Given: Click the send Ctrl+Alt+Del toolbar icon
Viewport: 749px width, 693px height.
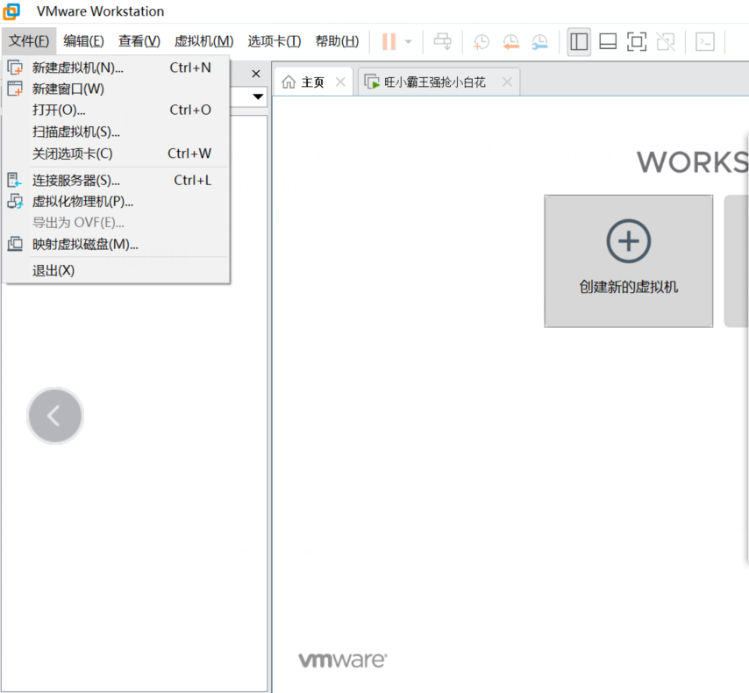Looking at the screenshot, I should [x=442, y=41].
